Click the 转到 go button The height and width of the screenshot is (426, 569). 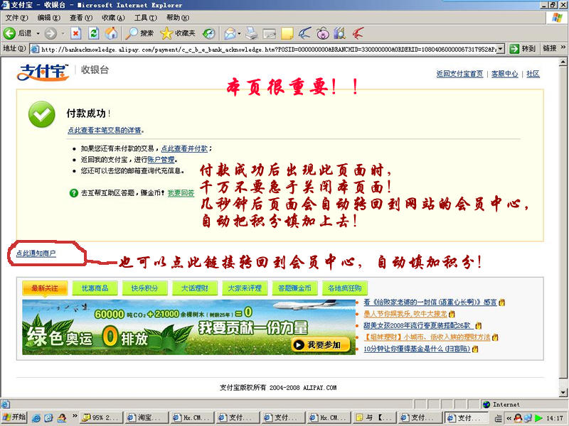tap(523, 49)
